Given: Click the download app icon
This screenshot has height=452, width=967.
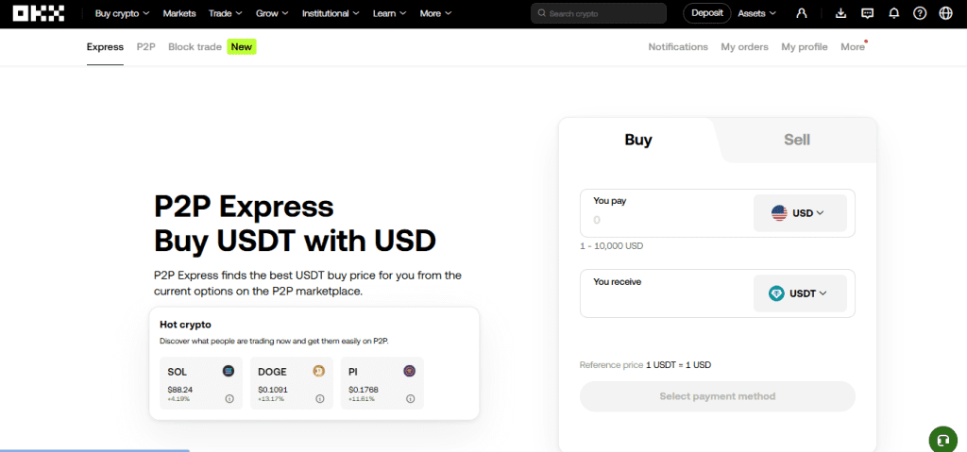Looking at the screenshot, I should coord(841,13).
